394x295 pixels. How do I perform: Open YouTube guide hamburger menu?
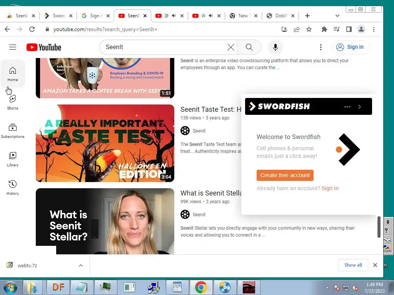click(13, 47)
